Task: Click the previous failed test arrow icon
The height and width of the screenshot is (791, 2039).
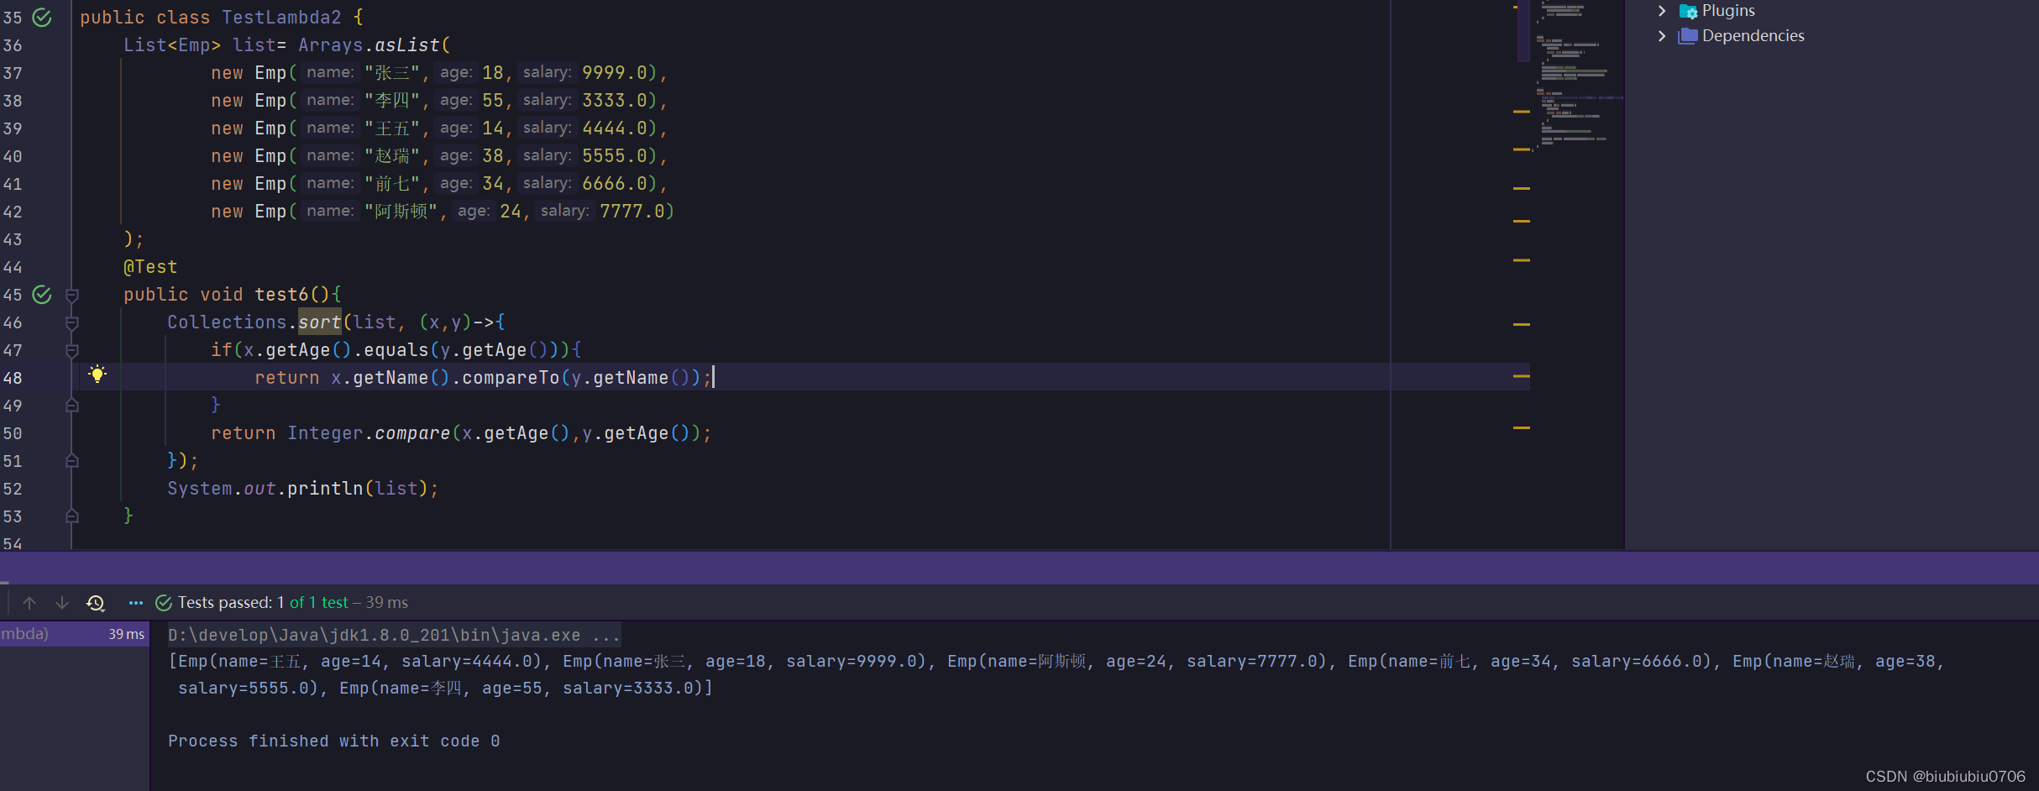Action: point(29,602)
